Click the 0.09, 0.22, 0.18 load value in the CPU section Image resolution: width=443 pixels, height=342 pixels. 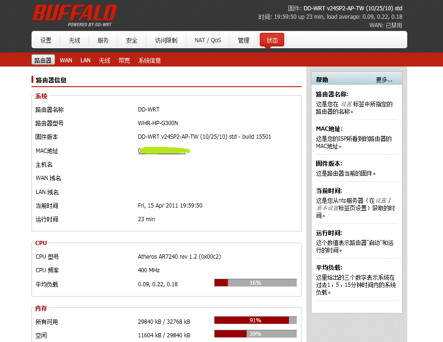click(158, 284)
